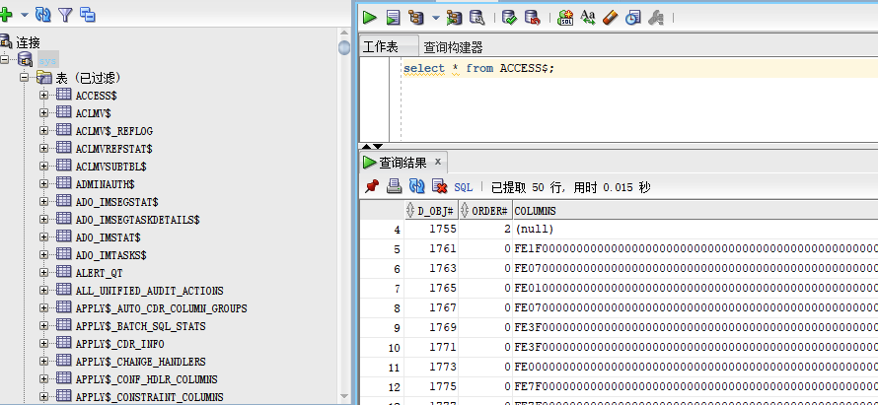The image size is (878, 405).
Task: Expand the ADO_IMSTAT$ table node
Action: [x=43, y=237]
